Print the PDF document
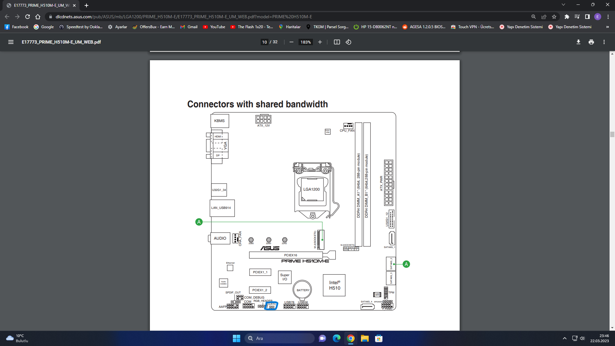The height and width of the screenshot is (346, 615). click(591, 42)
